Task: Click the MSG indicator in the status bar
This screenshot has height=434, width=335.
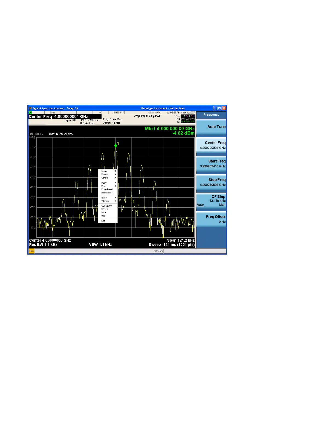Action: pos(31,251)
